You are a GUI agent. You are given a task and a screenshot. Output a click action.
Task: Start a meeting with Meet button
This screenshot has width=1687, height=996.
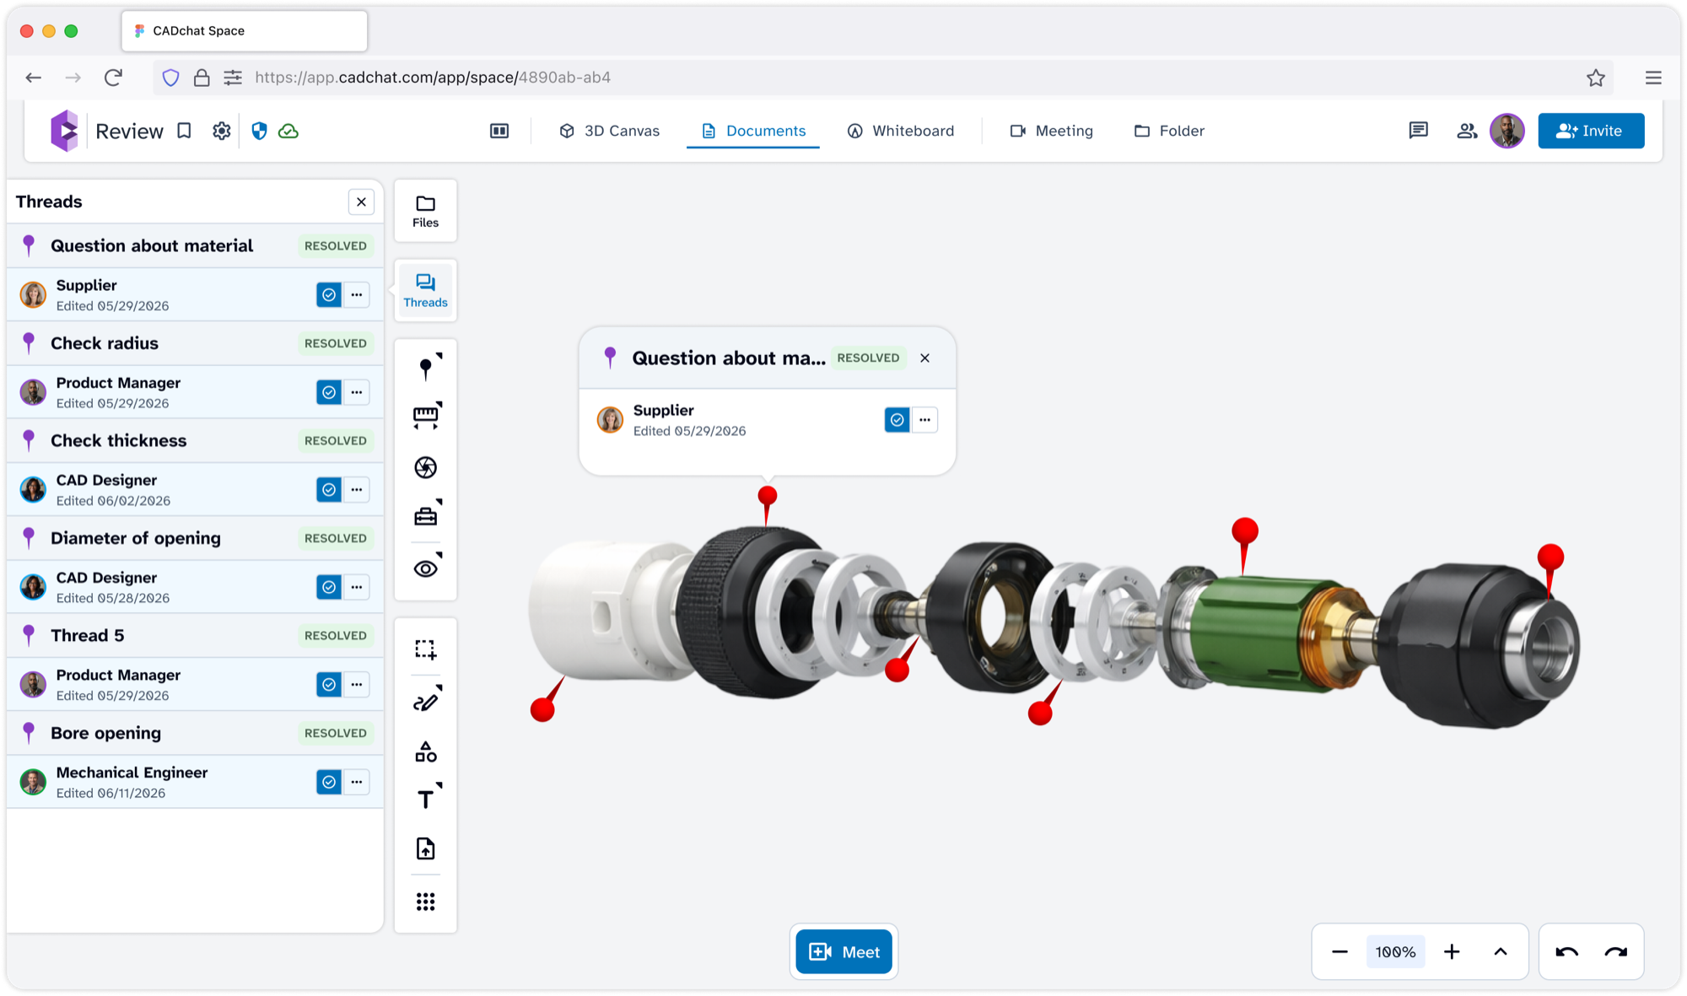point(843,952)
